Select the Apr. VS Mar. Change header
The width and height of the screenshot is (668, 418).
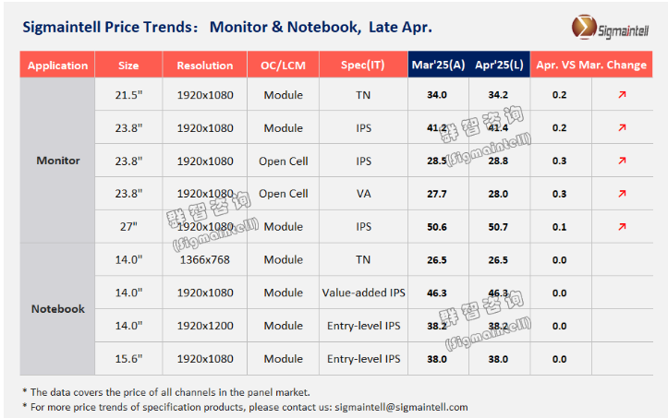pos(591,66)
